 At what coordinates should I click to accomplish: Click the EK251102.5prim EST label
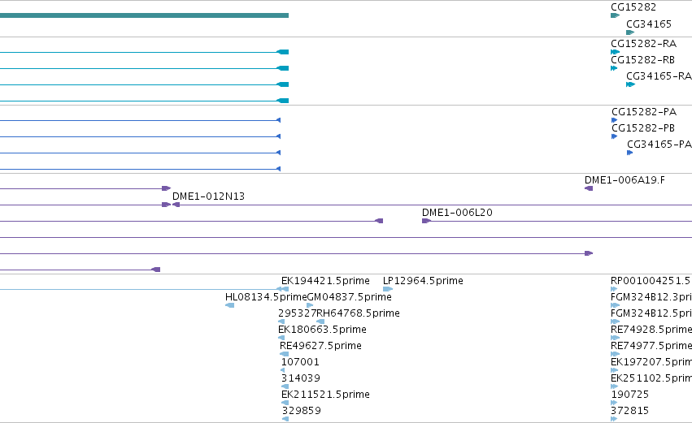click(x=651, y=379)
